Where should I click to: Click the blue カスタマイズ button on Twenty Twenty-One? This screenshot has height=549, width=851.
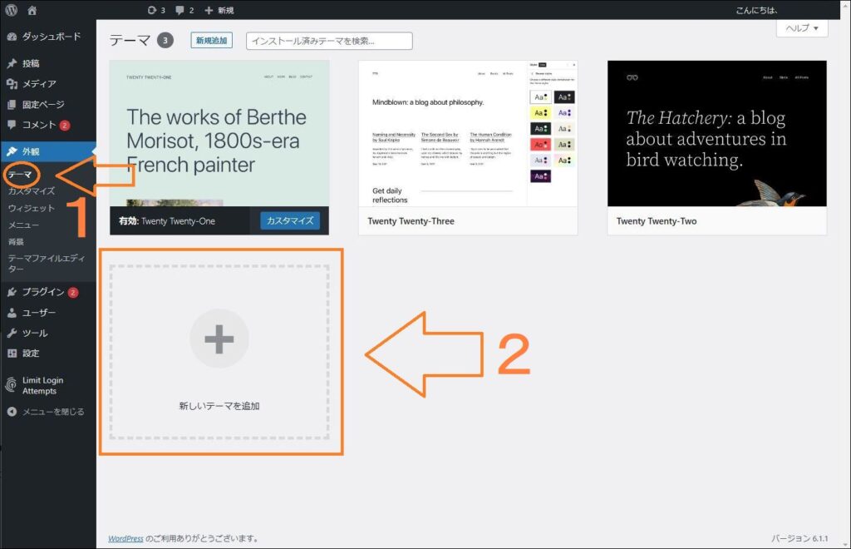point(290,220)
